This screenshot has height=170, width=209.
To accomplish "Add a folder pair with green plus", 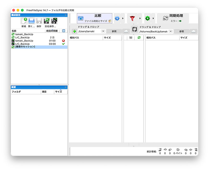I will click(x=74, y=31).
